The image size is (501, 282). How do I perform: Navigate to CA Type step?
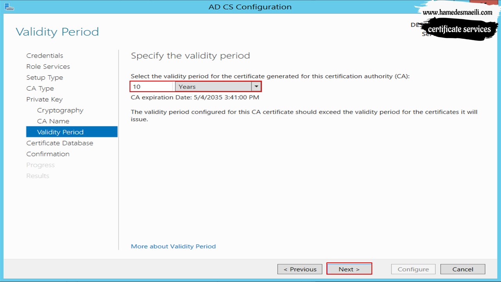tap(40, 89)
